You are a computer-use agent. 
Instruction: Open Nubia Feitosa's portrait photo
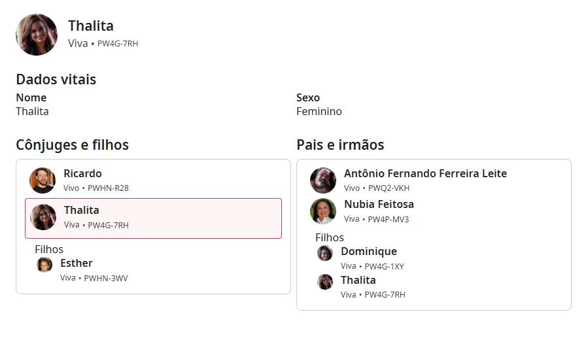coord(323,211)
